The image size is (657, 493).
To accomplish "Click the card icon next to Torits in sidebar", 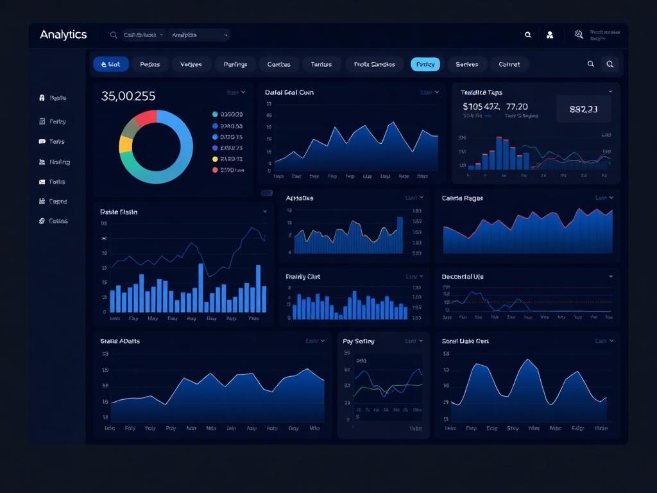I will (x=42, y=182).
